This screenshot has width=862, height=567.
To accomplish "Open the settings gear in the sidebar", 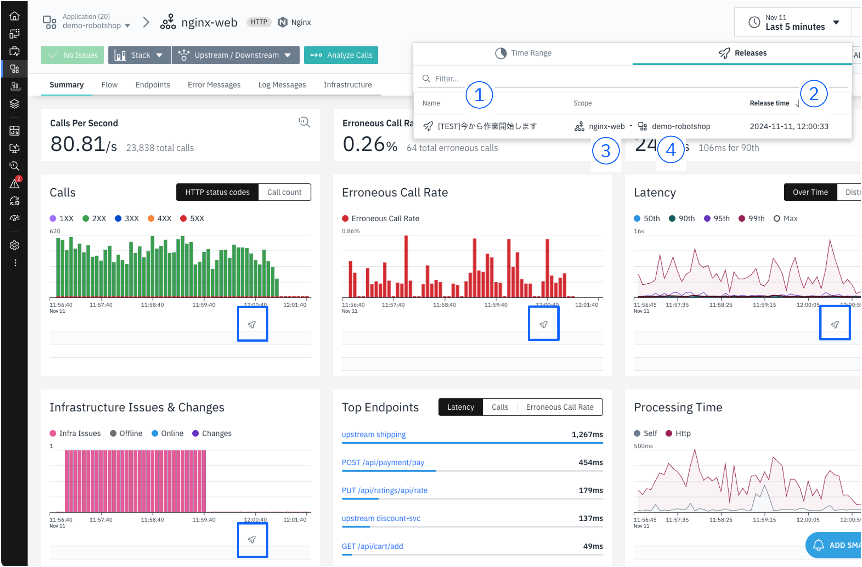I will (14, 245).
